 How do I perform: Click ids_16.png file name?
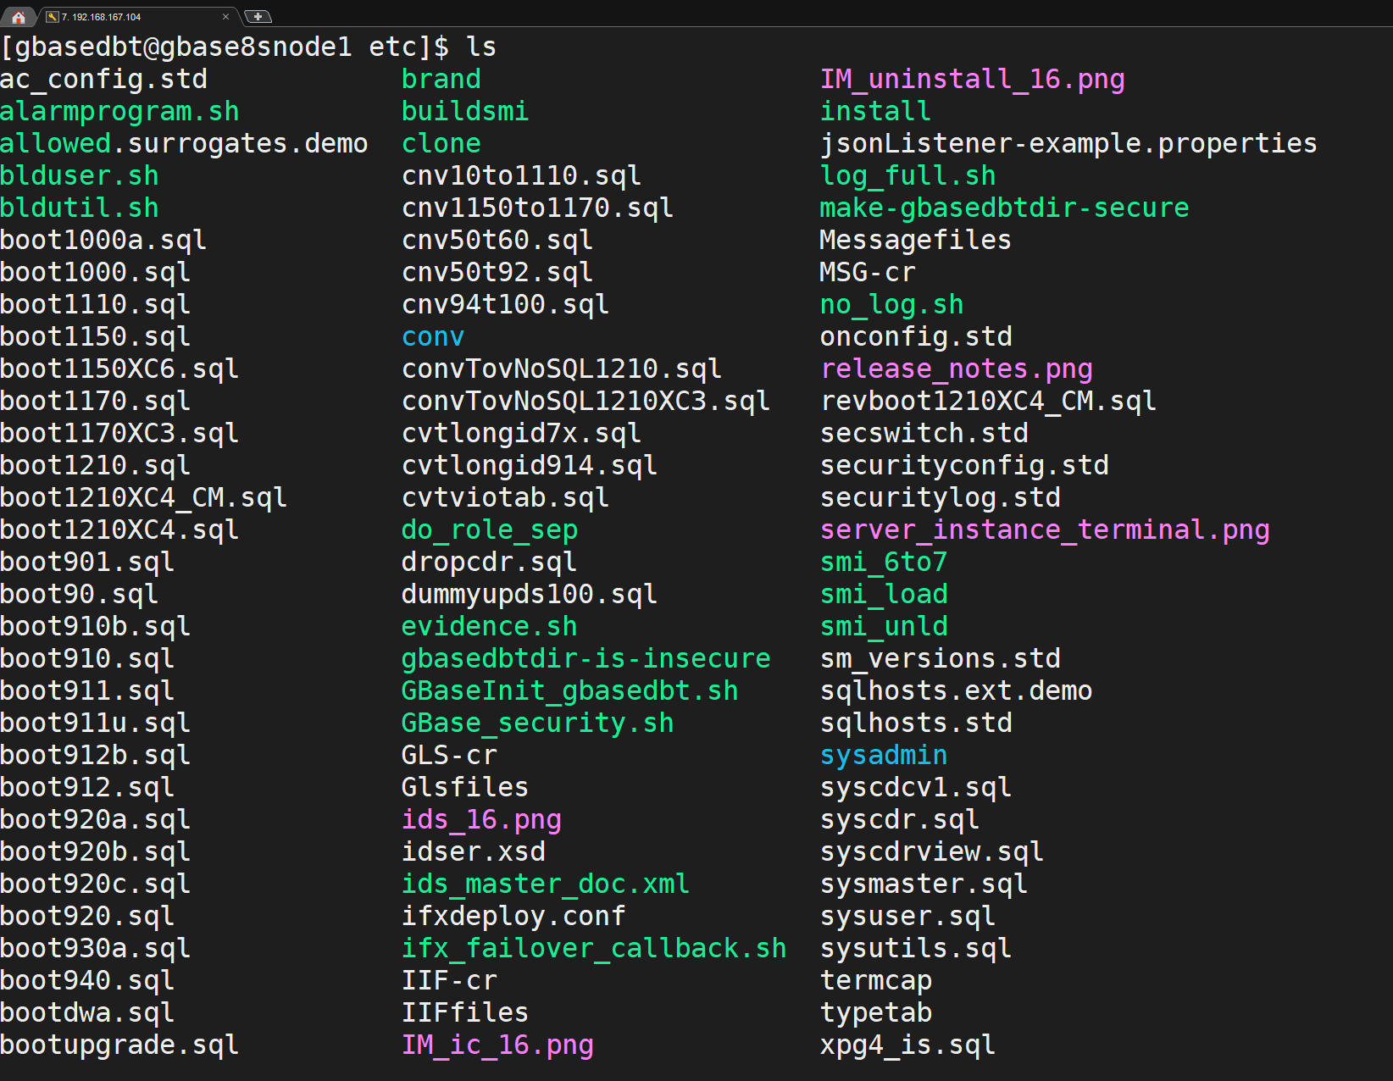tap(481, 820)
